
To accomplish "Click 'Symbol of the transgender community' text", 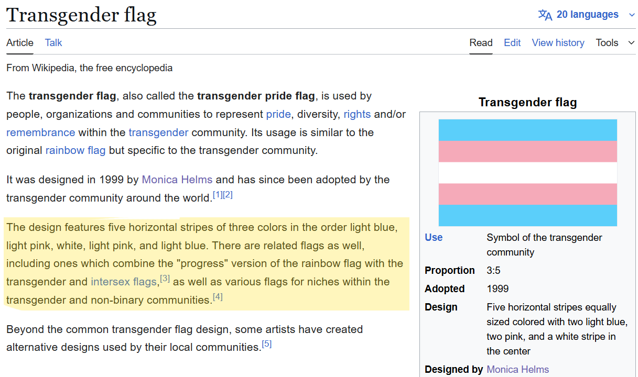I will (x=544, y=245).
